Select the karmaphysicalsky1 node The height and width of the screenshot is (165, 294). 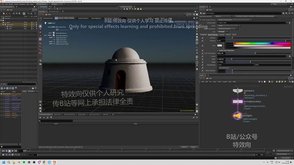coord(237,102)
